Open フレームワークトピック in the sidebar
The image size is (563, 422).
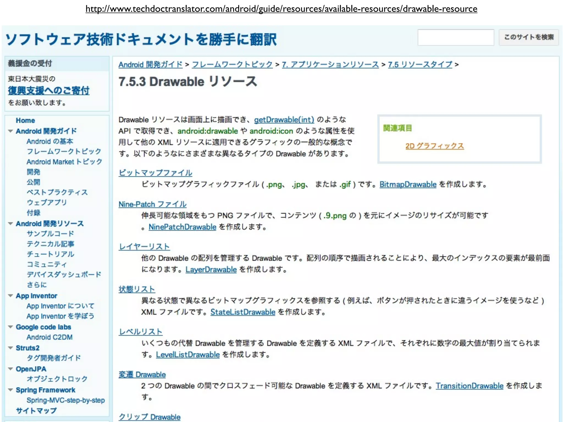(64, 151)
